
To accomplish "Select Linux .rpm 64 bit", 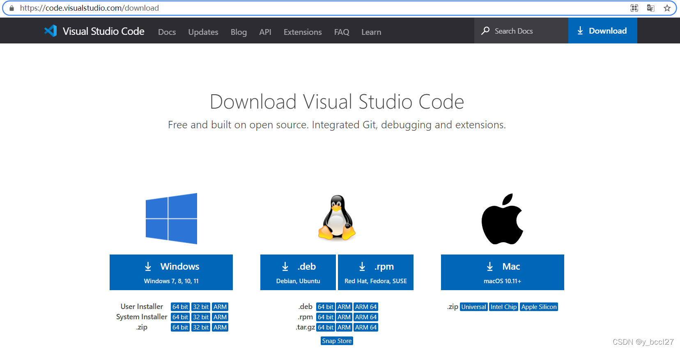I will click(326, 317).
